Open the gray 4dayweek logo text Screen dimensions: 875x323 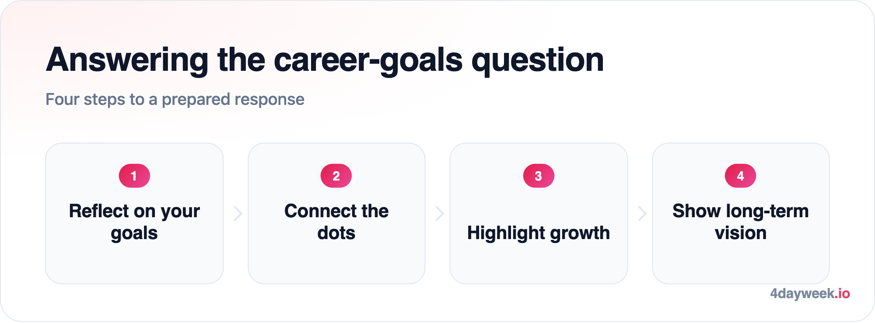click(802, 293)
